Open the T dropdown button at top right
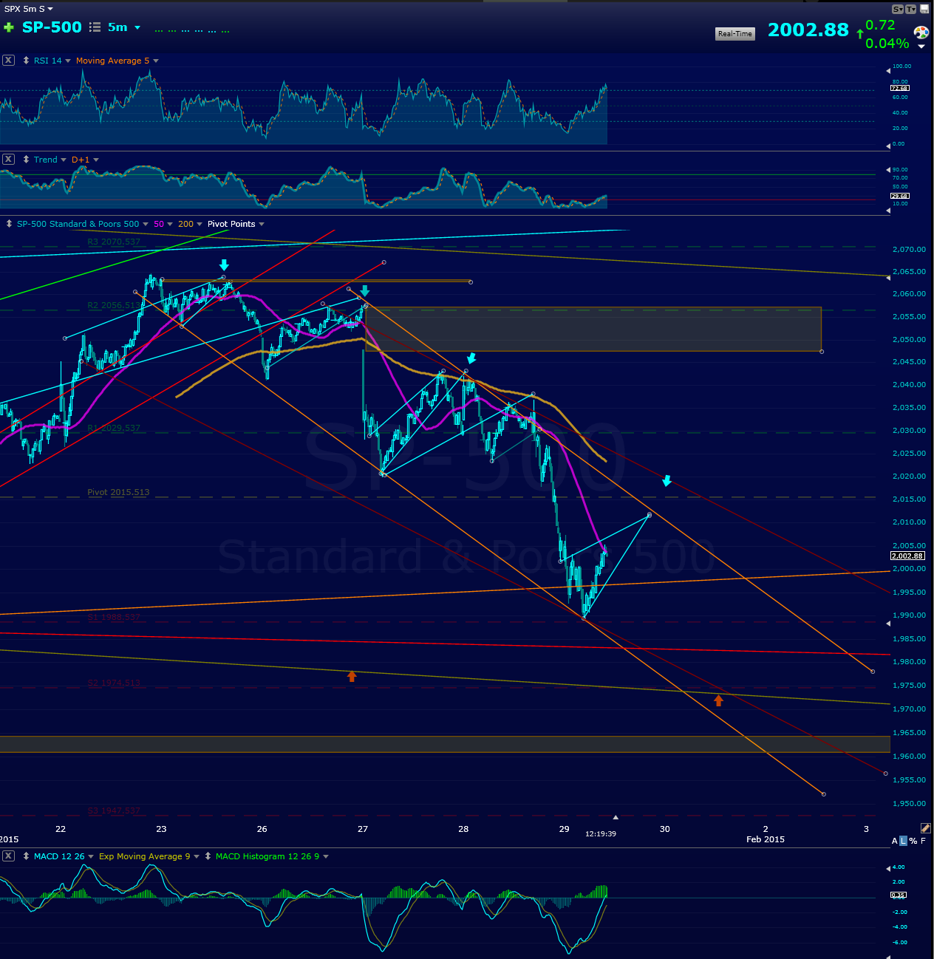The width and height of the screenshot is (934, 959). (911, 9)
